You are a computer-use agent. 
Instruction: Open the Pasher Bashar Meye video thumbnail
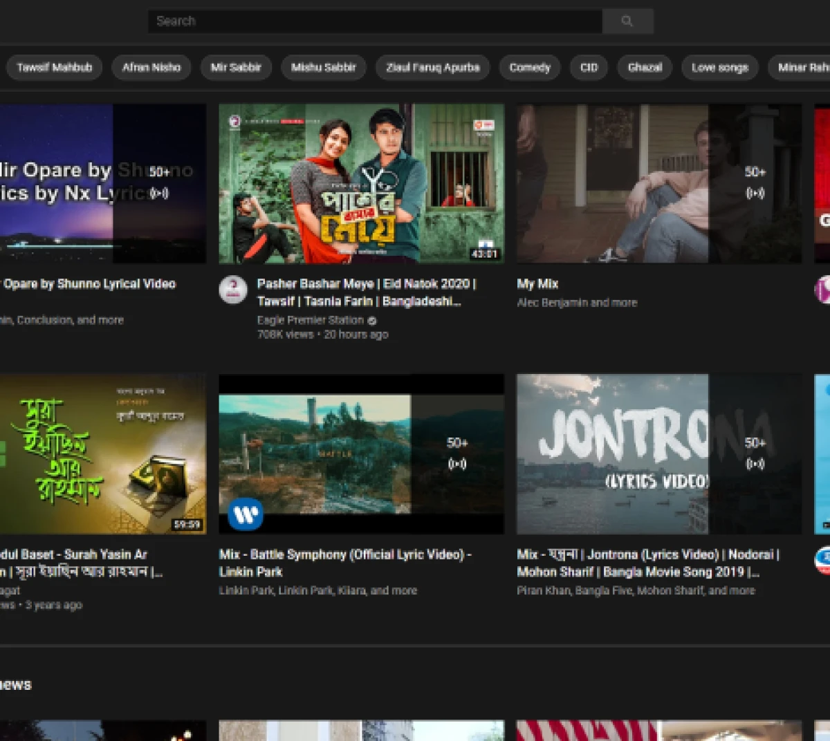pyautogui.click(x=361, y=184)
